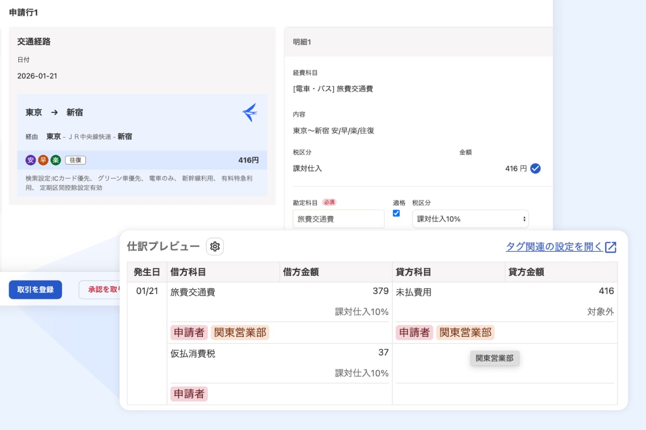Click the 往復 round-trip badge
The image size is (646, 430).
[x=75, y=160]
